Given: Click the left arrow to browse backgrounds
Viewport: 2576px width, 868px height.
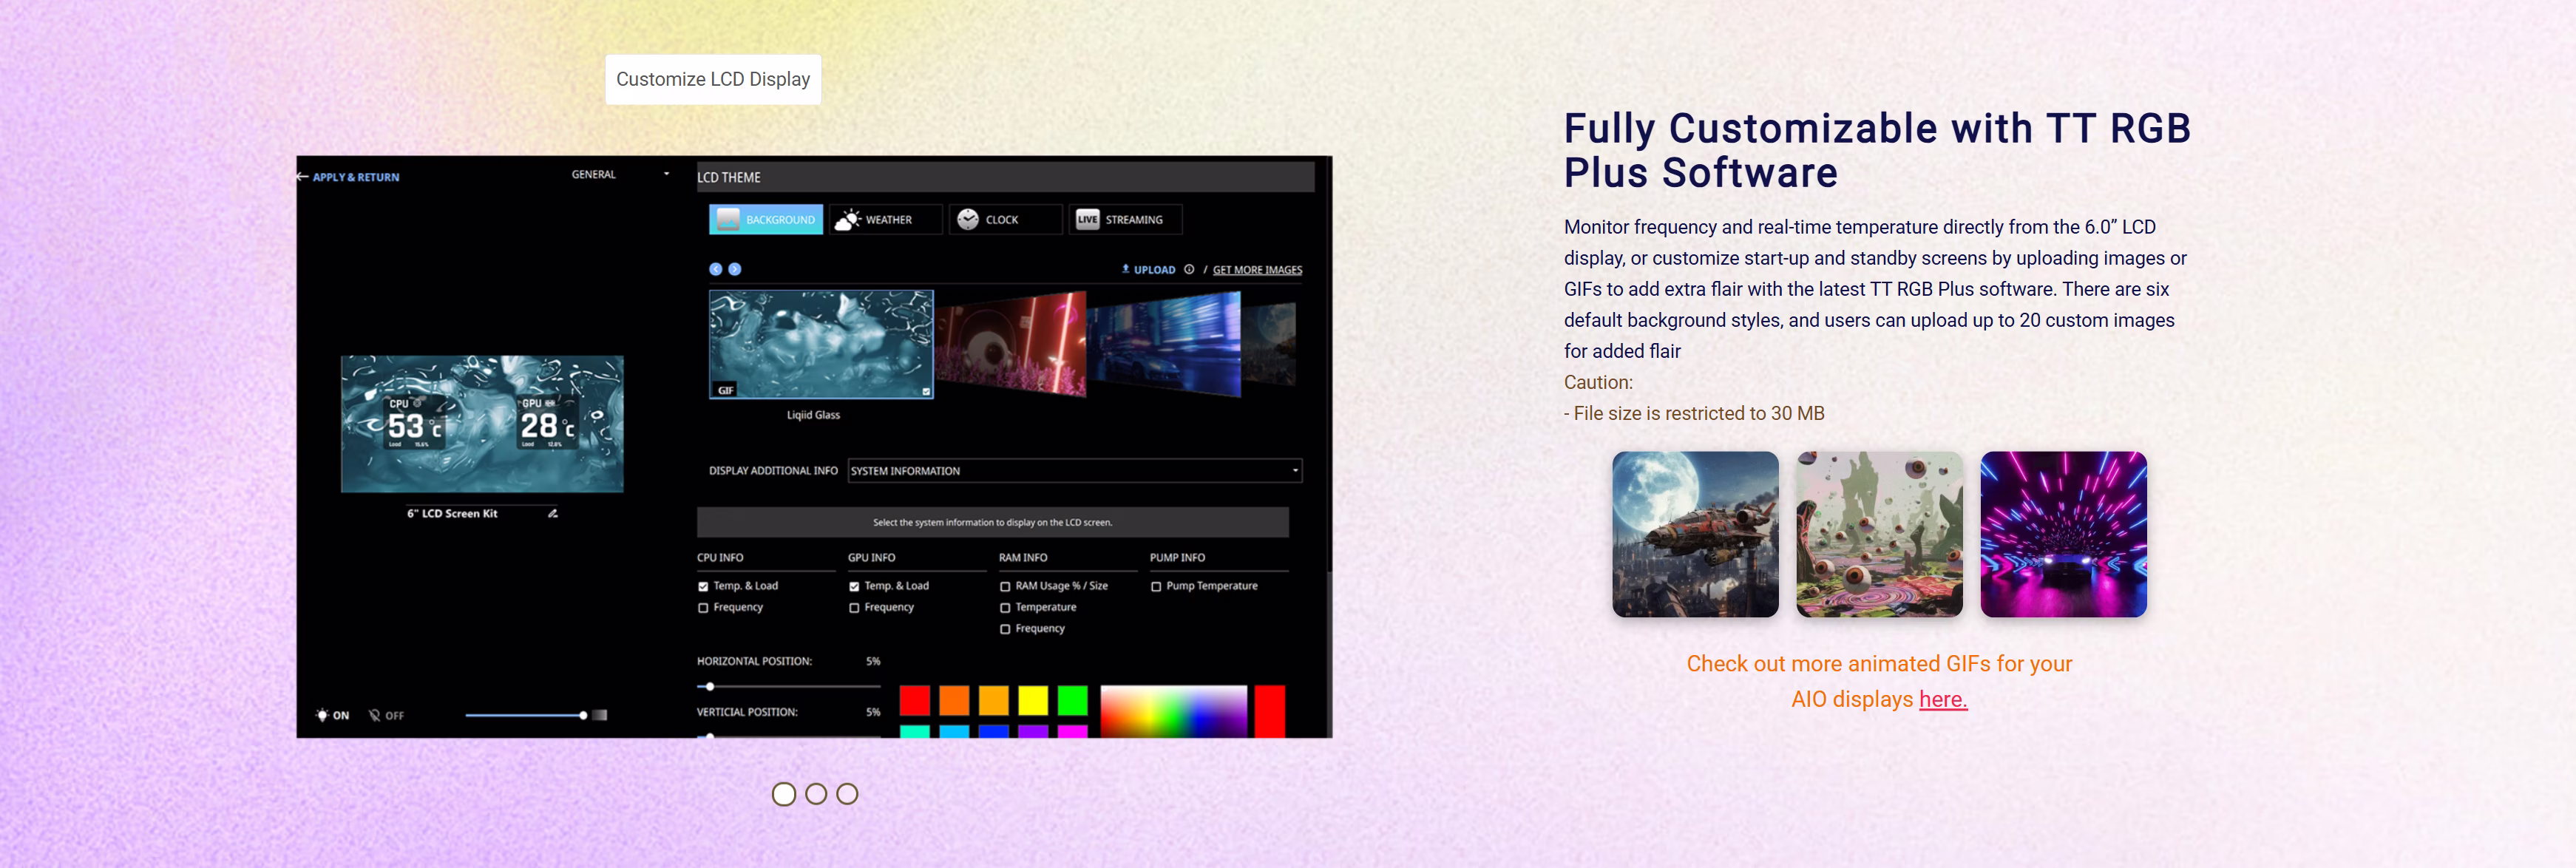Looking at the screenshot, I should pos(716,268).
